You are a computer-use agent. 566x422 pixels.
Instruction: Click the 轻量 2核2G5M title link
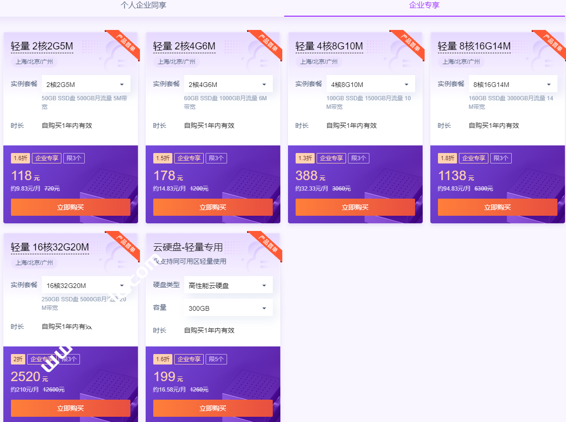(42, 46)
